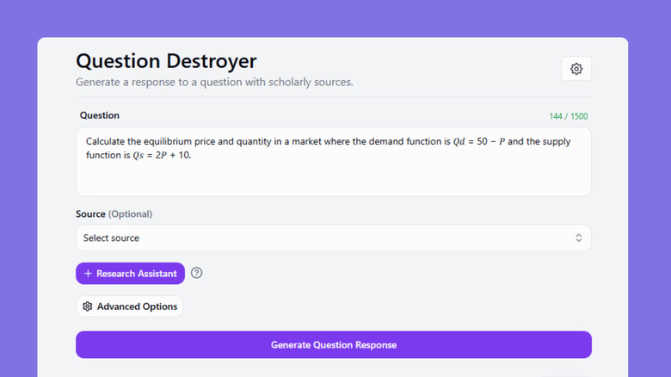
Task: Click the gear icon beside Advanced Options
Action: tap(87, 306)
